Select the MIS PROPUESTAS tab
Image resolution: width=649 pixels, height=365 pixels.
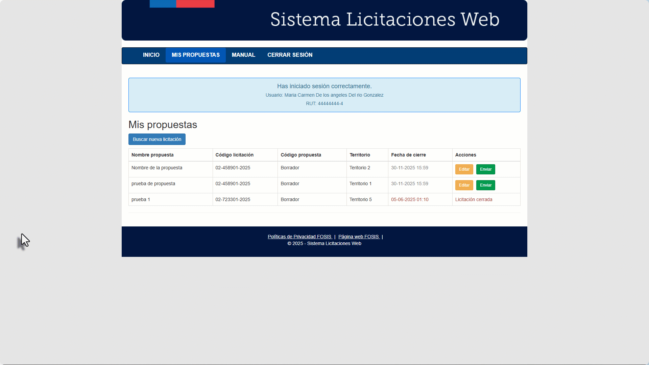(195, 55)
